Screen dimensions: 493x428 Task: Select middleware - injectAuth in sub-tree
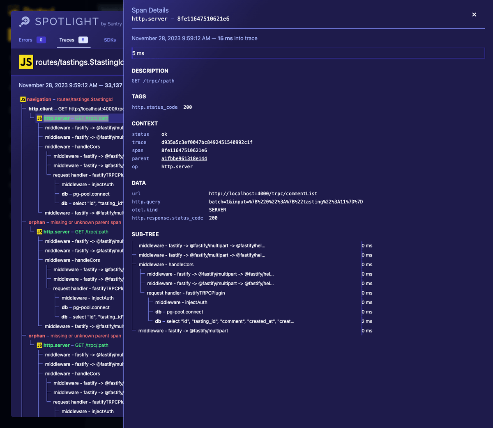181,302
